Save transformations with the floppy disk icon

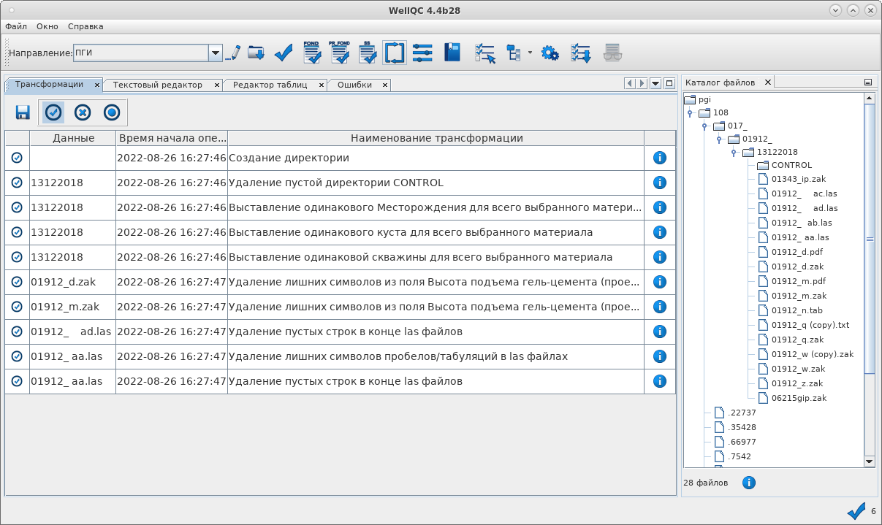click(23, 112)
